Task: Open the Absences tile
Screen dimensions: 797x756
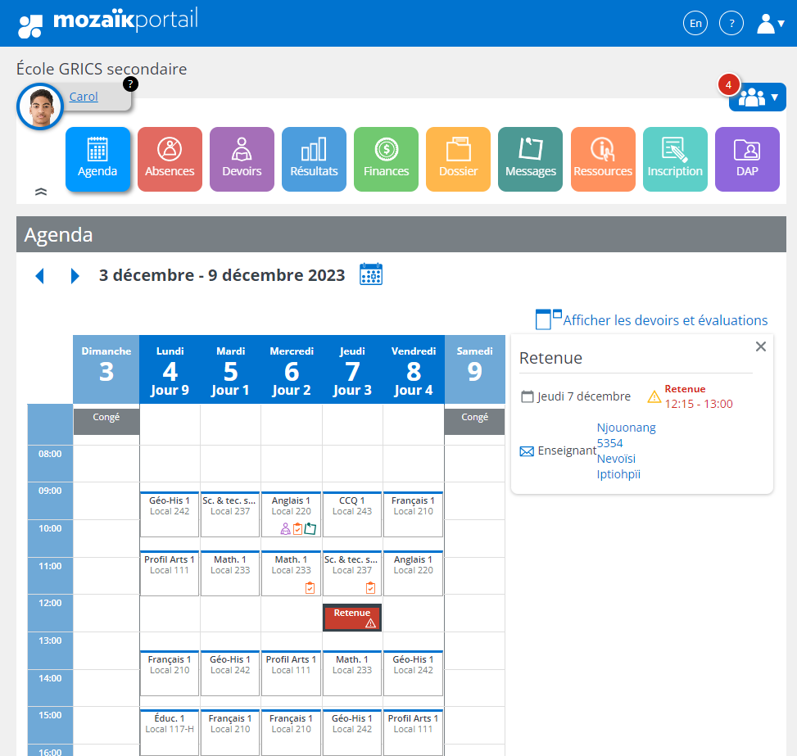Action: 170,159
